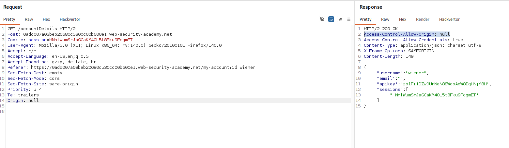Toggle the line wrap icon

point(331,19)
